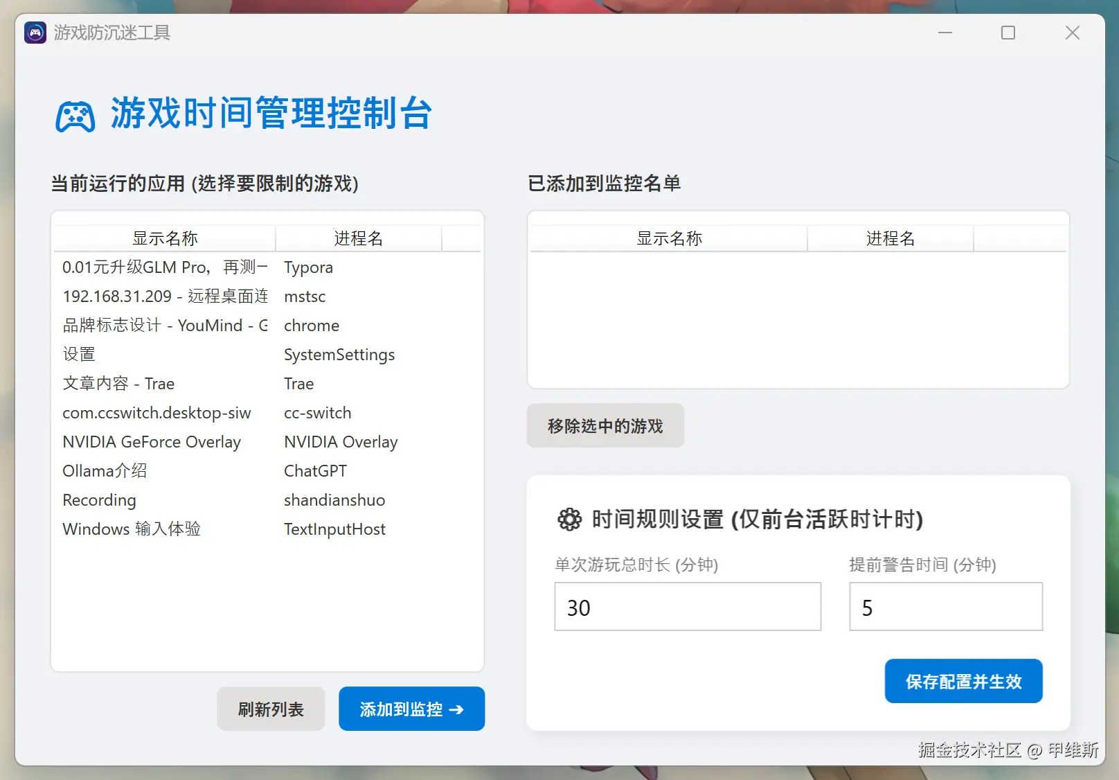
Task: Click the 添加到监控 button
Action: (x=411, y=709)
